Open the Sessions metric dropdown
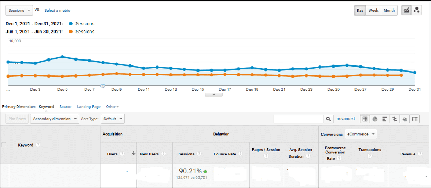Image resolution: width=431 pixels, height=188 pixels. click(19, 10)
